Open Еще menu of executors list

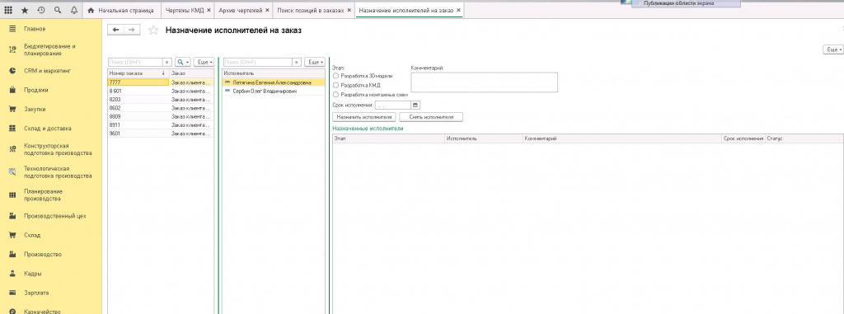(314, 63)
